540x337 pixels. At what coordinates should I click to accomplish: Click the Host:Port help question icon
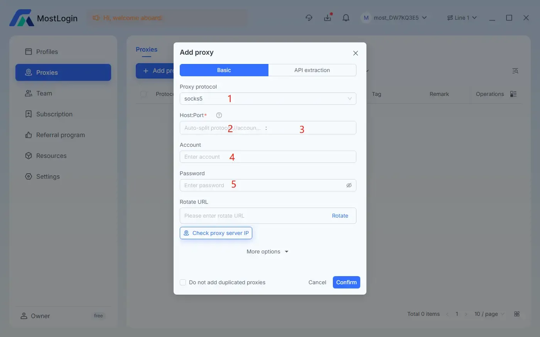[x=219, y=115]
